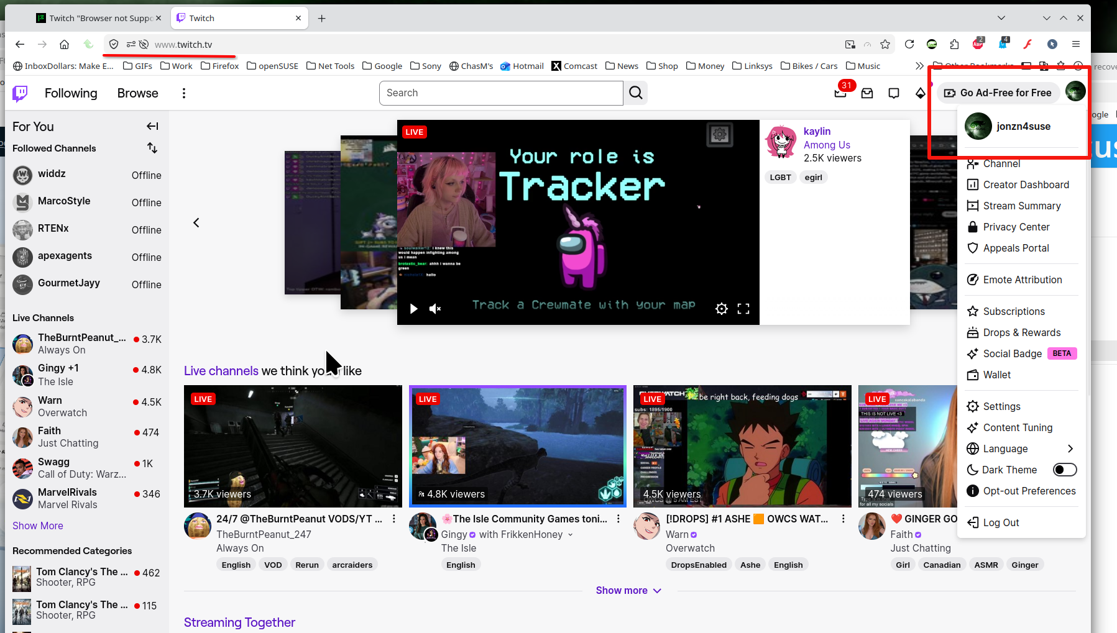The width and height of the screenshot is (1117, 633).
Task: Collapse the For You sidebar
Action: (152, 126)
